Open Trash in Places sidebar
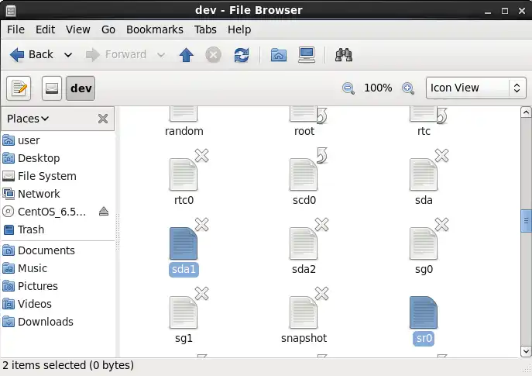 (57, 229)
